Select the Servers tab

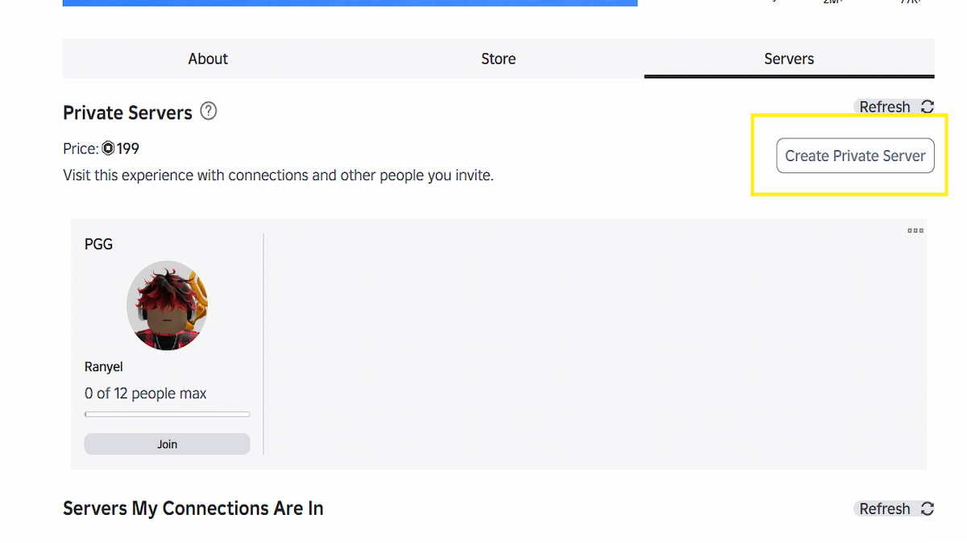(x=789, y=59)
